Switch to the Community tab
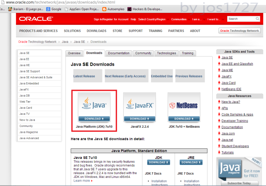Screen dimensions: 266x186 coord(143,53)
